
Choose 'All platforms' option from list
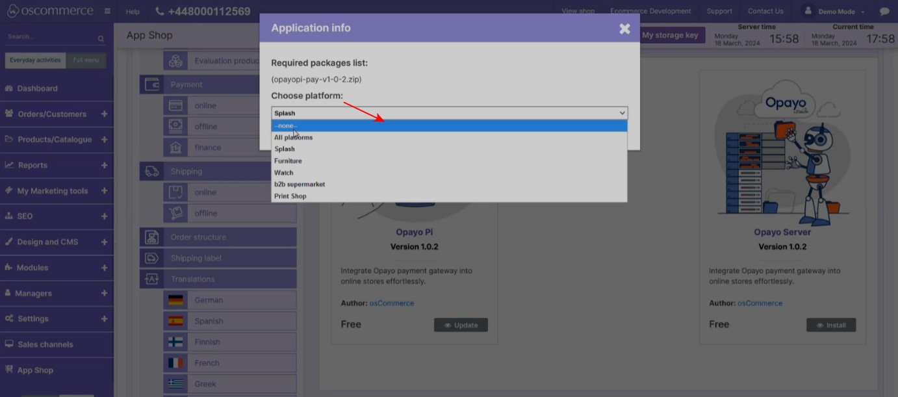click(449, 138)
